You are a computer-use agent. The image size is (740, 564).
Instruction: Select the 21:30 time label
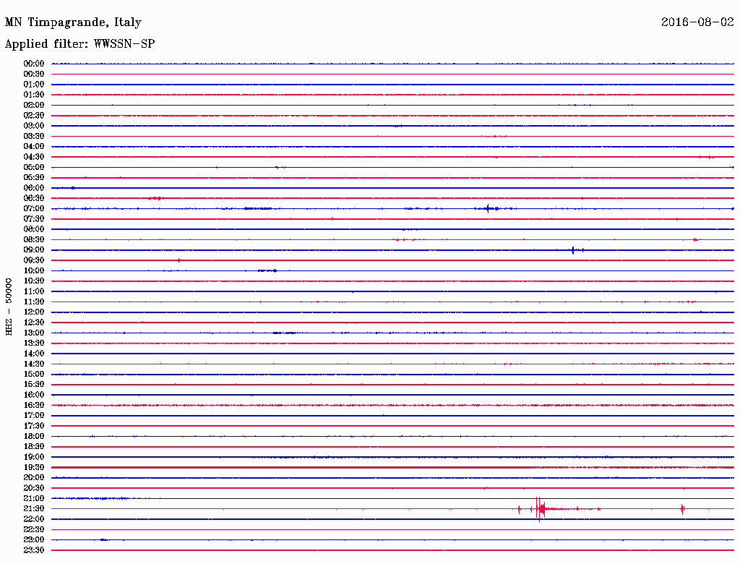[34, 509]
